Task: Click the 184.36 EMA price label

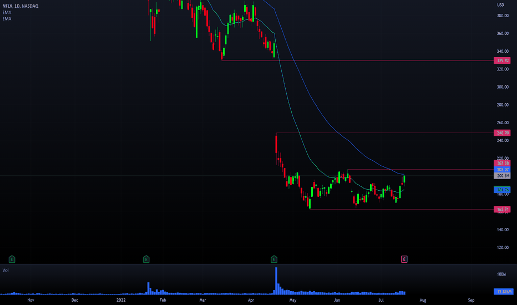Action: [x=502, y=190]
